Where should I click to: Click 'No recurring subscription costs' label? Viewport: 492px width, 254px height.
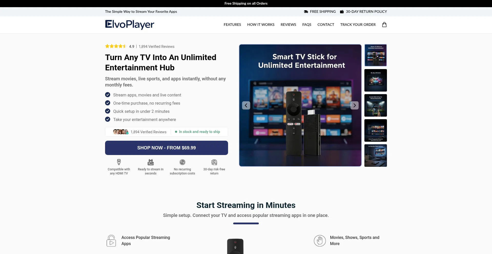click(x=182, y=171)
